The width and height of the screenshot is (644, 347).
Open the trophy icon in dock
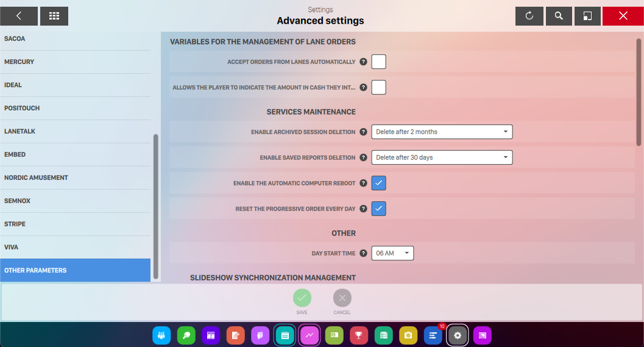tap(359, 335)
